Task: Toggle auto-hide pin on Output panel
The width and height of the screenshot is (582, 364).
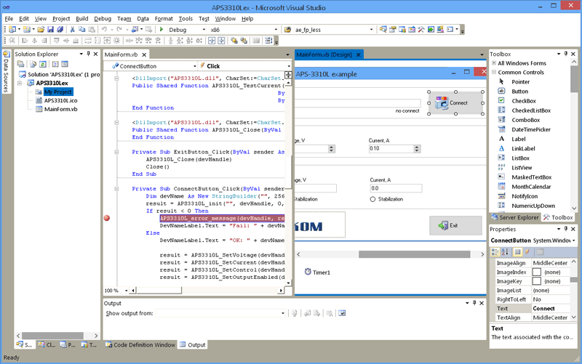Action: 474,303
